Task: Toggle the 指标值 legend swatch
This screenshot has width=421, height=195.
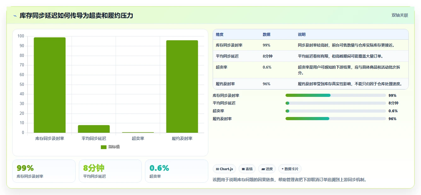Action: click(x=104, y=147)
